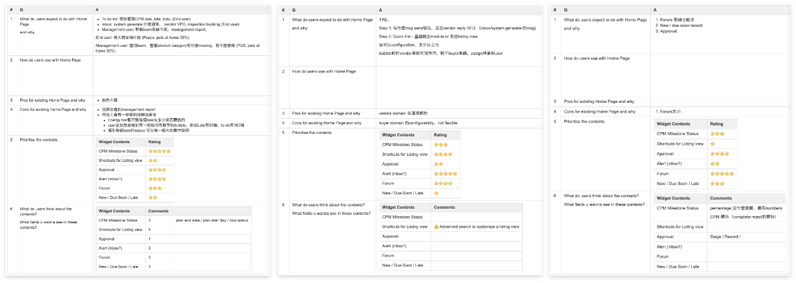Click the empty Pros answer cell in right table

pyautogui.click(x=720, y=102)
